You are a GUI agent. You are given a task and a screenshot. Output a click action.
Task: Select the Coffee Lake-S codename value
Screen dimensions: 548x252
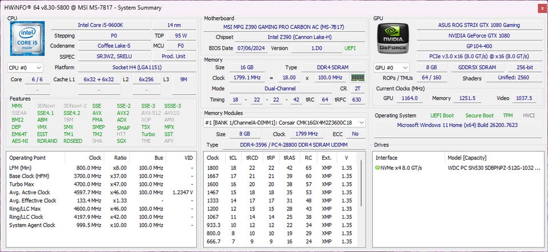(114, 46)
